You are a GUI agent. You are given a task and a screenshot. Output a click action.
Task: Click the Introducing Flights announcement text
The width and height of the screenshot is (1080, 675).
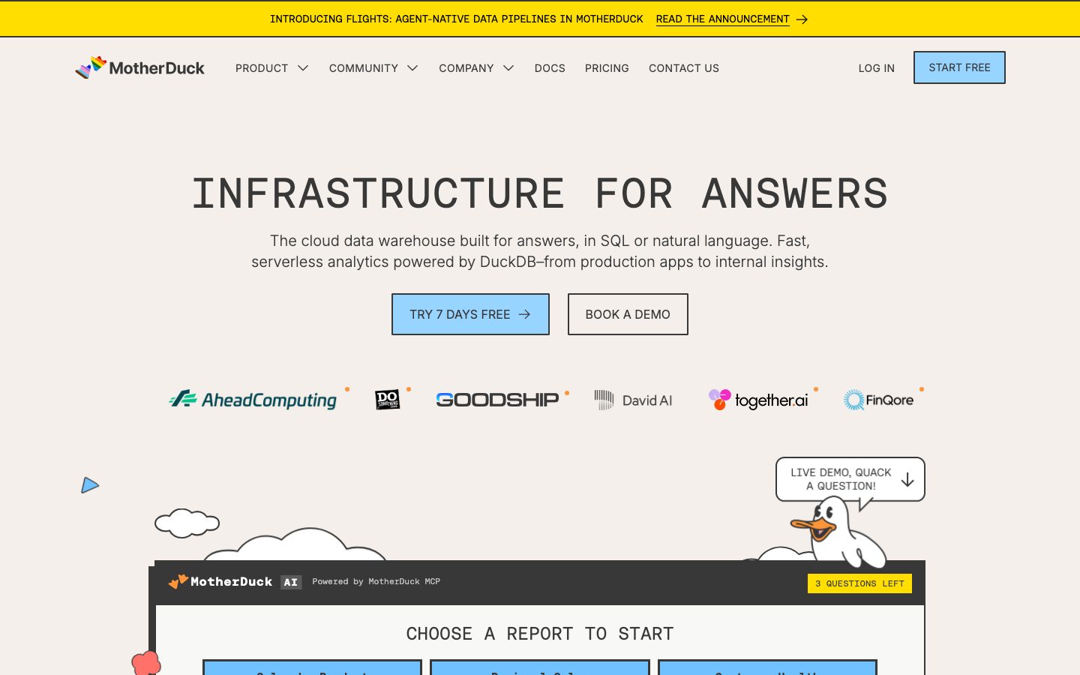tap(457, 19)
